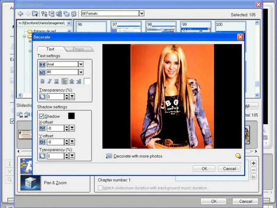Click the sort files icon in the toolbar
Viewport: 277px width, 208px height.
44,14
